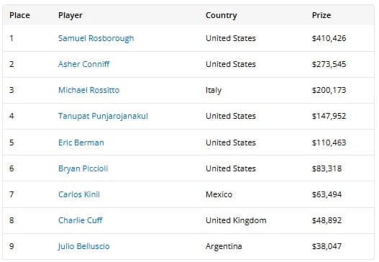Click the Mexico country cell
This screenshot has width=379, height=262.
[219, 194]
